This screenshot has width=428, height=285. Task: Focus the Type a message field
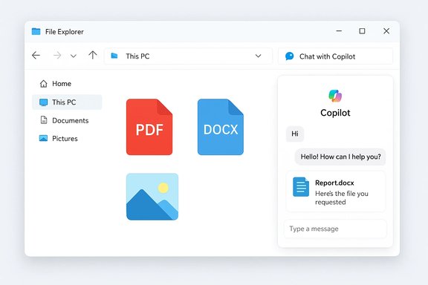click(335, 229)
